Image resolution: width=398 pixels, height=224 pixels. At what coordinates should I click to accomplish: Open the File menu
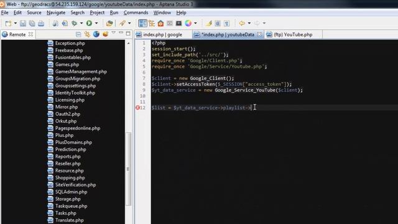pyautogui.click(x=4, y=12)
